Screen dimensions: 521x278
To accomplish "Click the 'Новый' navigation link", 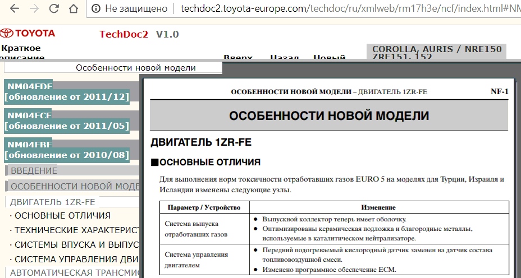I will 329,58.
